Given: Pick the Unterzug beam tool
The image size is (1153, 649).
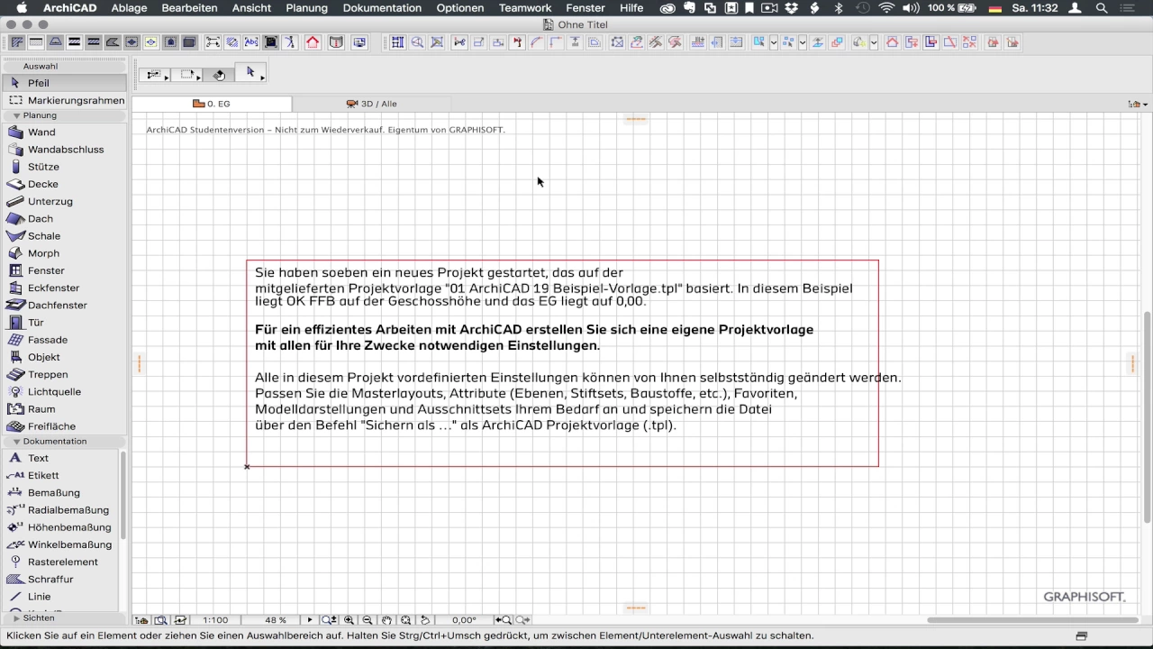Looking at the screenshot, I should pos(63,201).
